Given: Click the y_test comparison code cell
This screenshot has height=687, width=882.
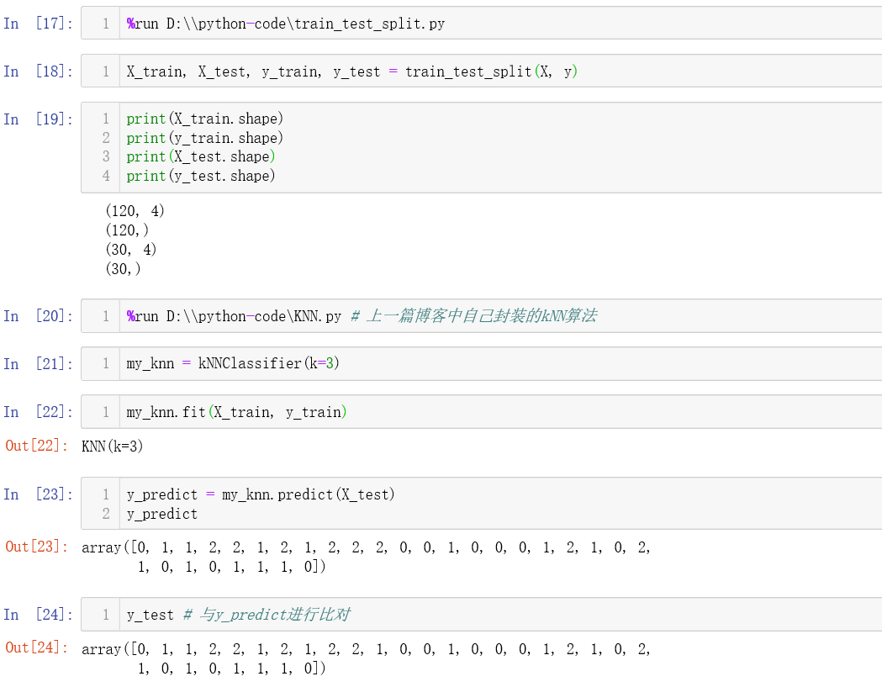Looking at the screenshot, I should (x=238, y=615).
